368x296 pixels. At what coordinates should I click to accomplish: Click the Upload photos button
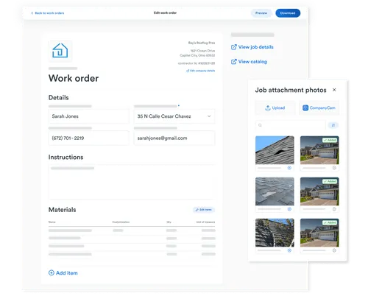275,108
